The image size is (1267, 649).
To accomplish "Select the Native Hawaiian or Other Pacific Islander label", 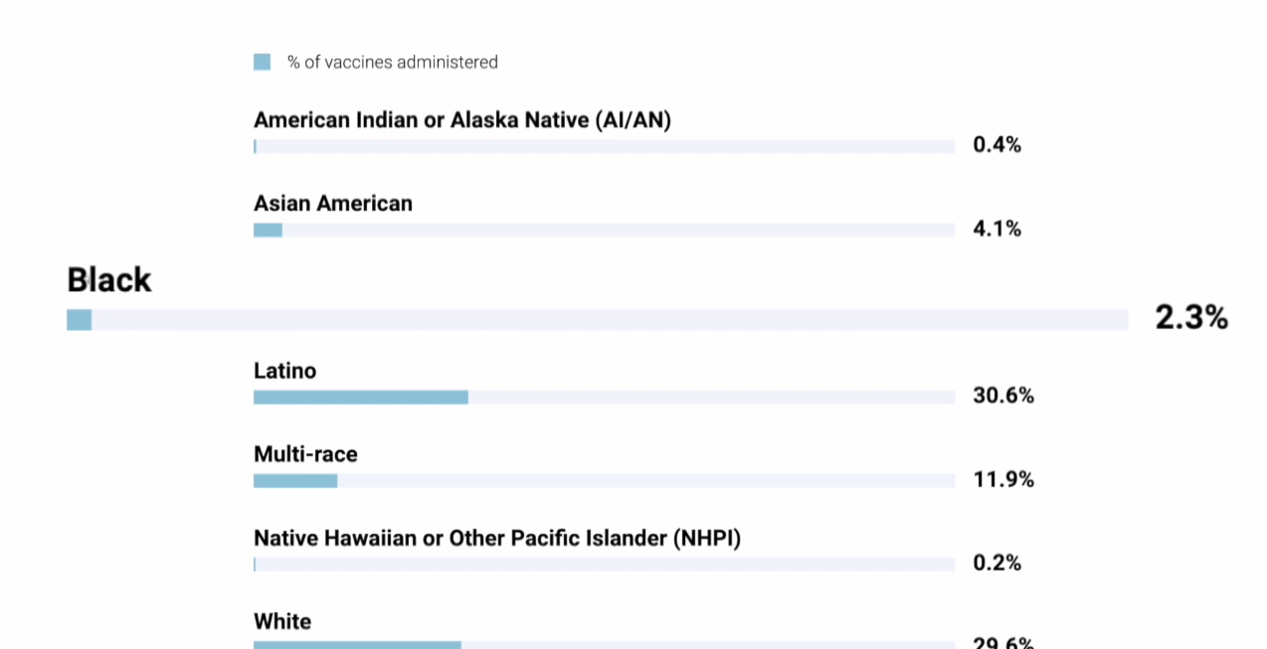I will (497, 538).
